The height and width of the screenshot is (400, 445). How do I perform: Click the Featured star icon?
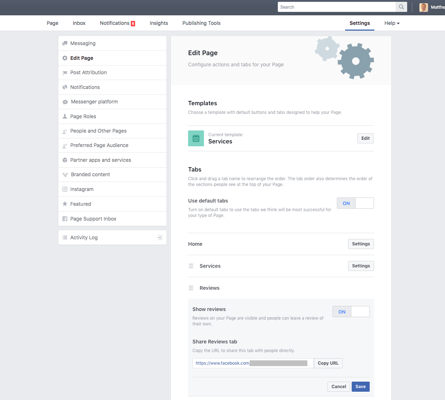[x=65, y=204]
